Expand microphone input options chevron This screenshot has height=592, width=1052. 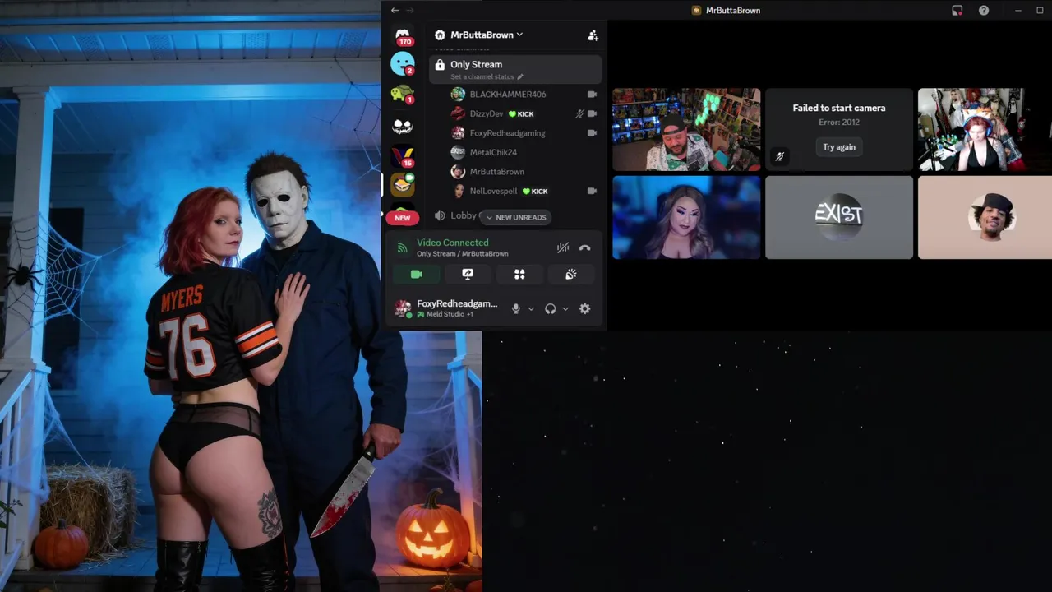531,309
